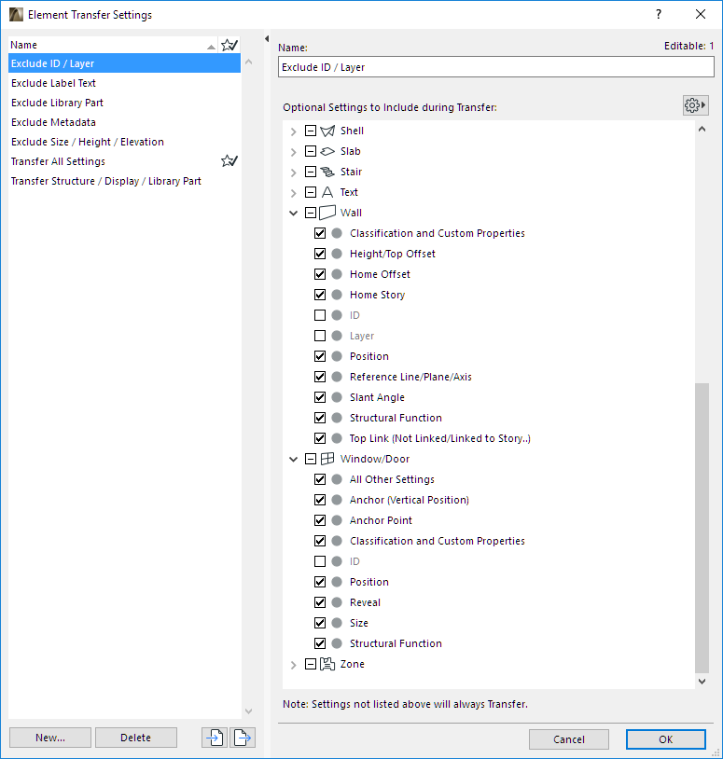Screen dimensions: 723x759
Task: Select the Exclude ID / Layer preset
Action: coord(124,63)
